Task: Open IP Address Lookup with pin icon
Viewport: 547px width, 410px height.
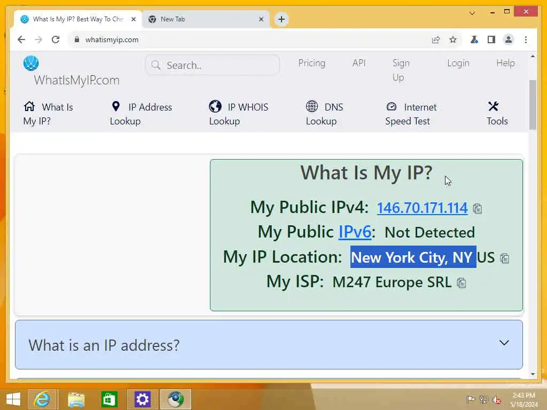Action: click(141, 114)
